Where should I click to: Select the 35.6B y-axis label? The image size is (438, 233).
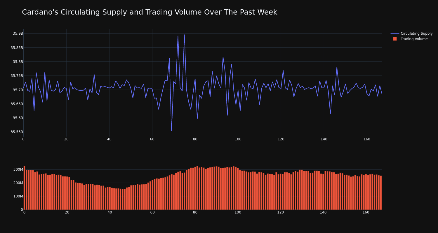(18, 118)
